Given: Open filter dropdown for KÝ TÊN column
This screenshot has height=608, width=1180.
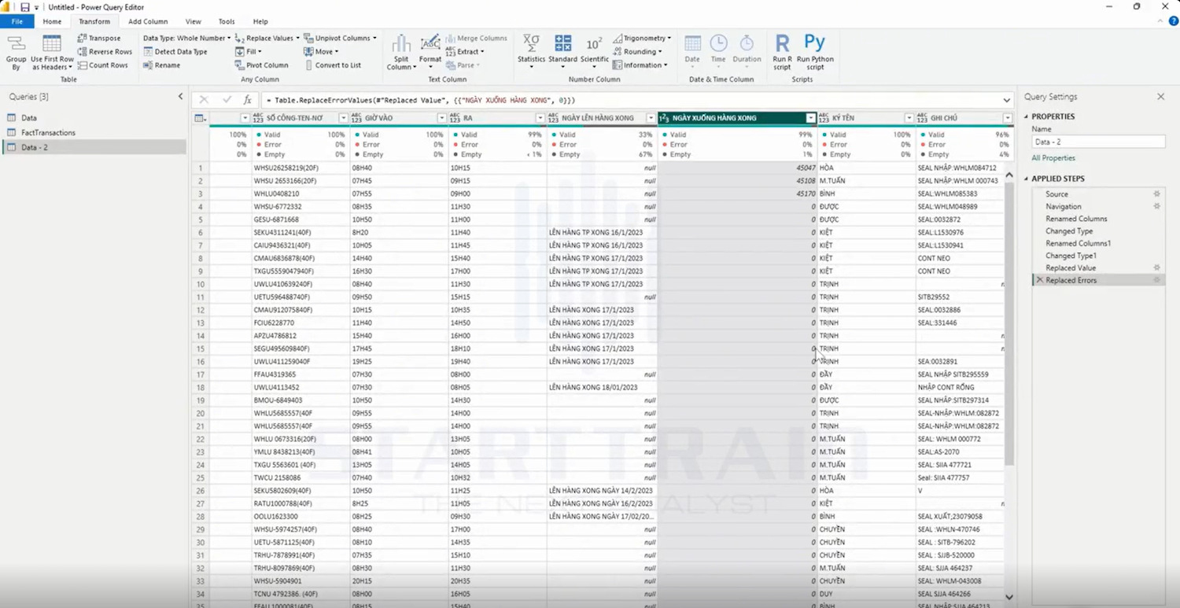Looking at the screenshot, I should tap(909, 118).
